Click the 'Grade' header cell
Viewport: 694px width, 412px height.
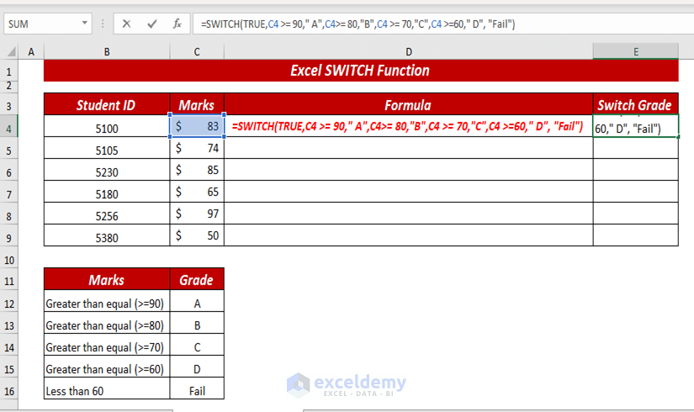click(x=197, y=280)
